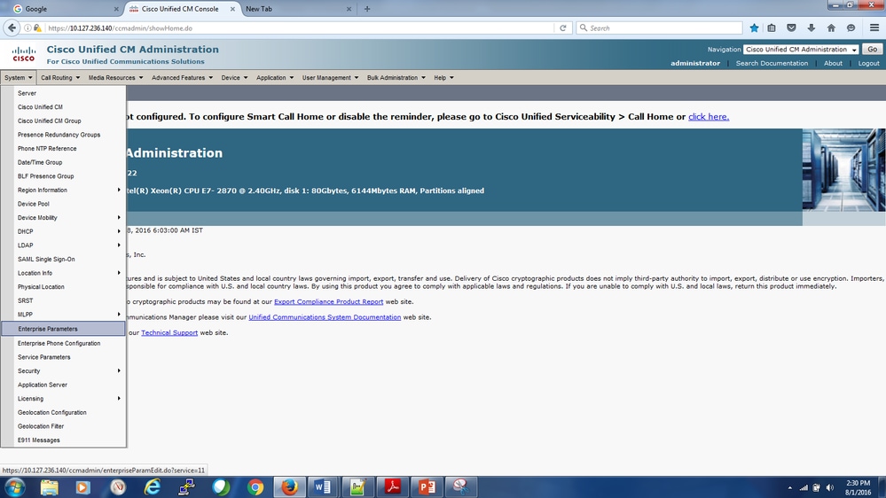Focus the browser Search field
This screenshot has height=498, width=886.
pos(659,27)
